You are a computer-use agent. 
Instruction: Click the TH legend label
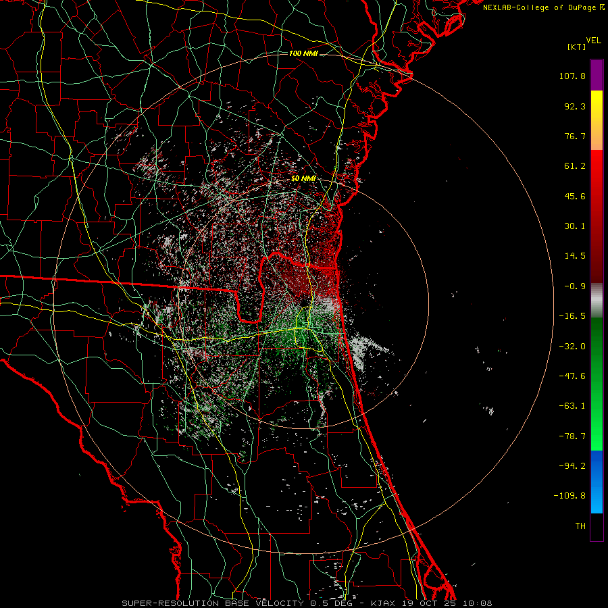[580, 526]
